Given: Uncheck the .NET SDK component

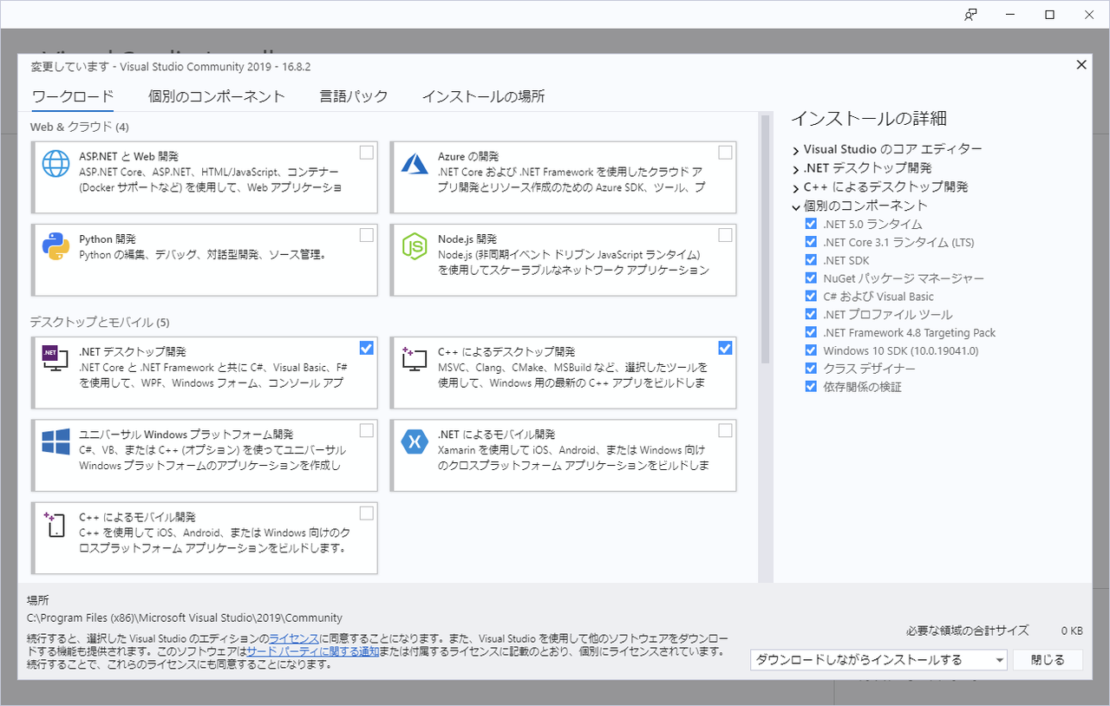Looking at the screenshot, I should click(x=811, y=260).
